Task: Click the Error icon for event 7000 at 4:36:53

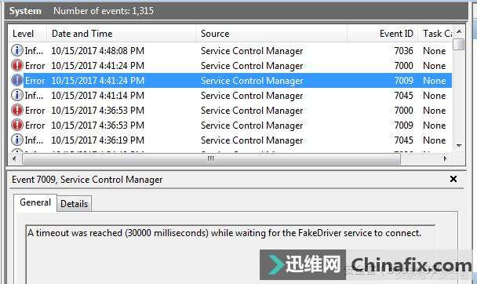Action: (x=17, y=110)
